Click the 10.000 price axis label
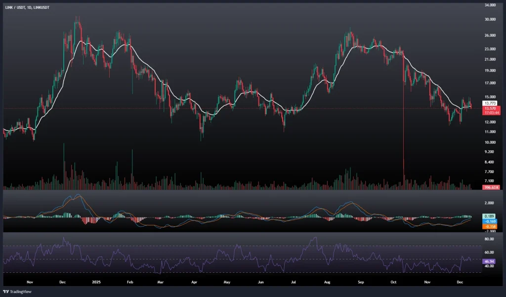 pos(490,142)
